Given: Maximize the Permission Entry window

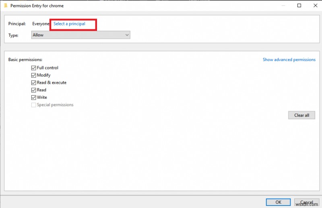Looking at the screenshot, I should click(299, 6).
